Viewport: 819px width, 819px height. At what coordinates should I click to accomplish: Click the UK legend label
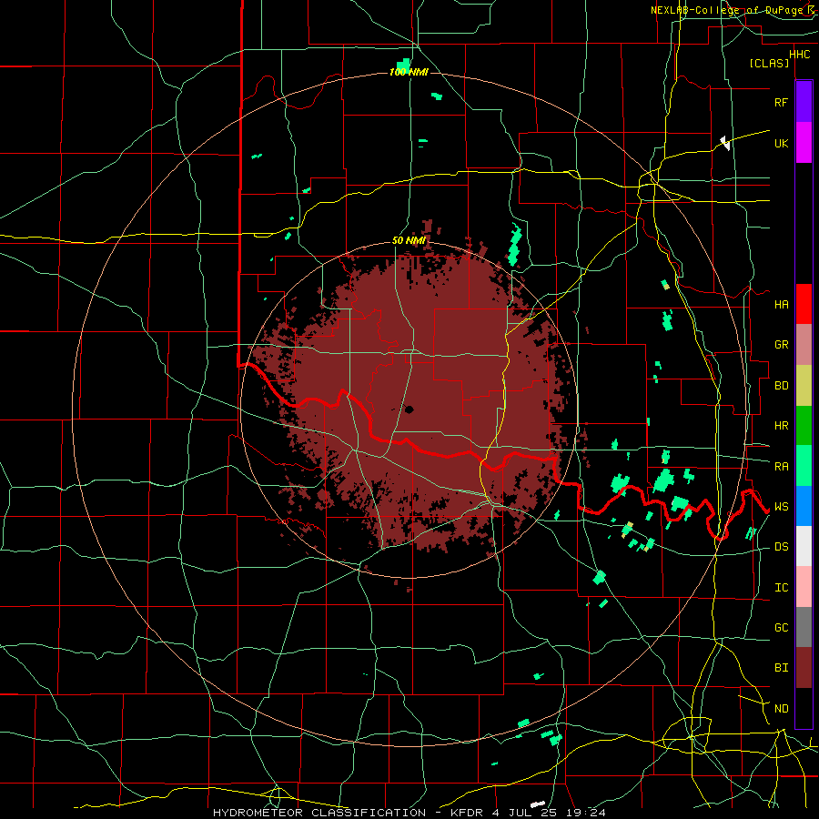click(x=781, y=143)
